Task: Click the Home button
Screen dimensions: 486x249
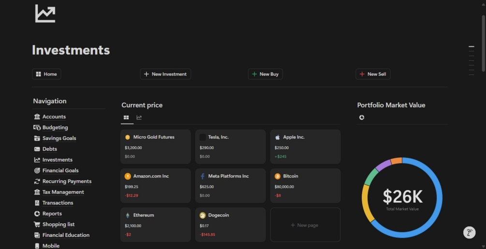Action: pos(46,74)
